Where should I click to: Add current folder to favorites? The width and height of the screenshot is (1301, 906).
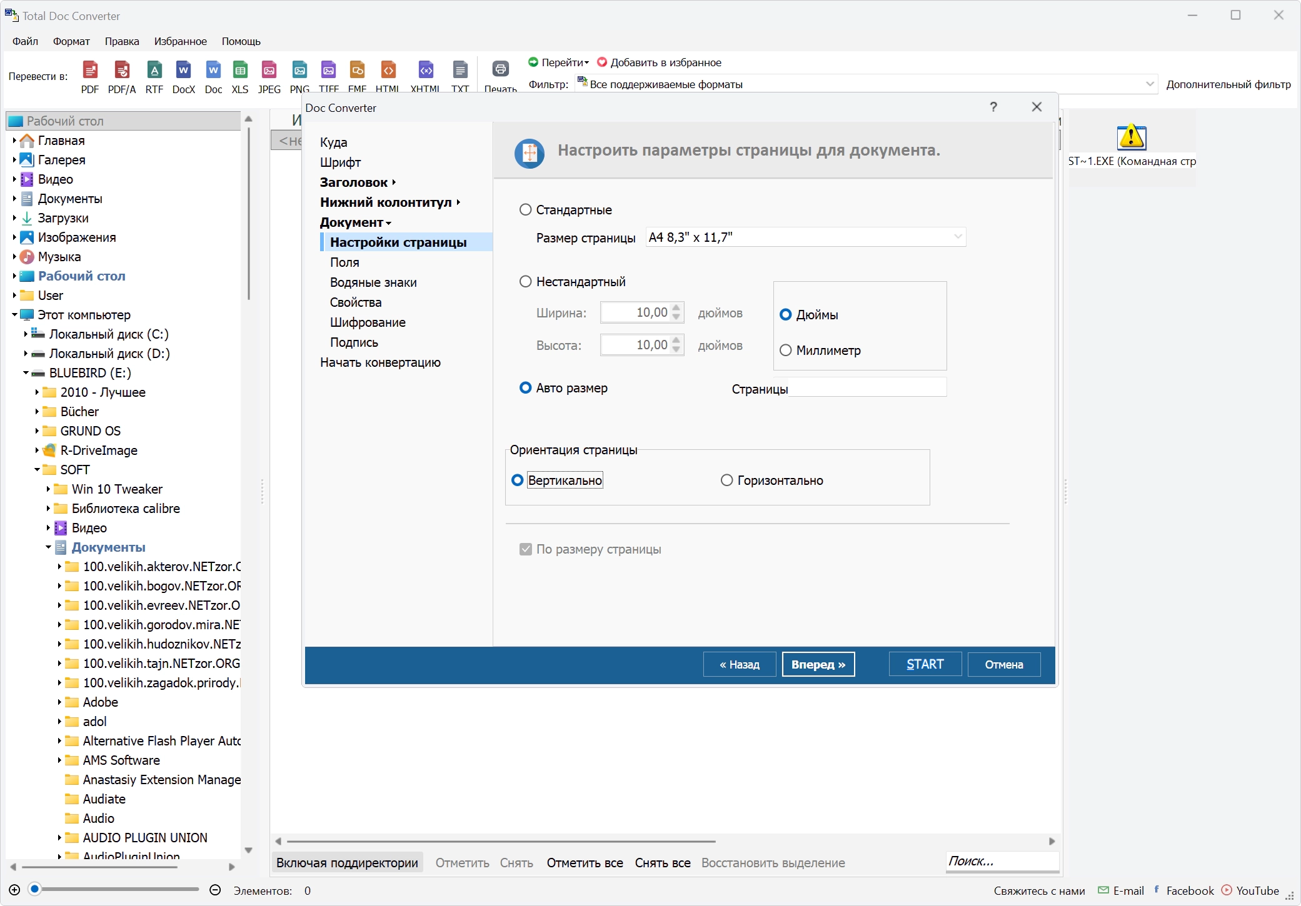[x=659, y=62]
